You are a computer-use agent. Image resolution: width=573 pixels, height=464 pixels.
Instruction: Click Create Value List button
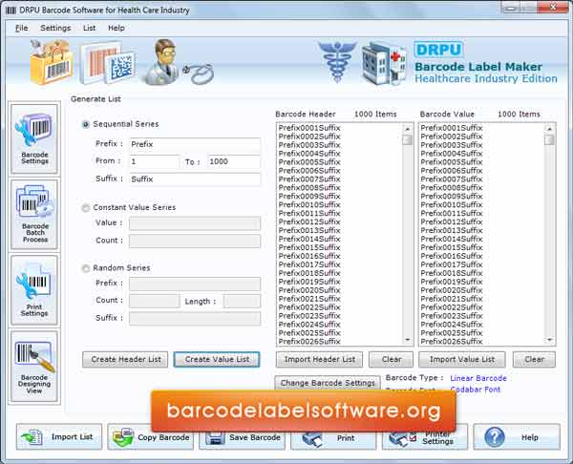click(x=217, y=360)
